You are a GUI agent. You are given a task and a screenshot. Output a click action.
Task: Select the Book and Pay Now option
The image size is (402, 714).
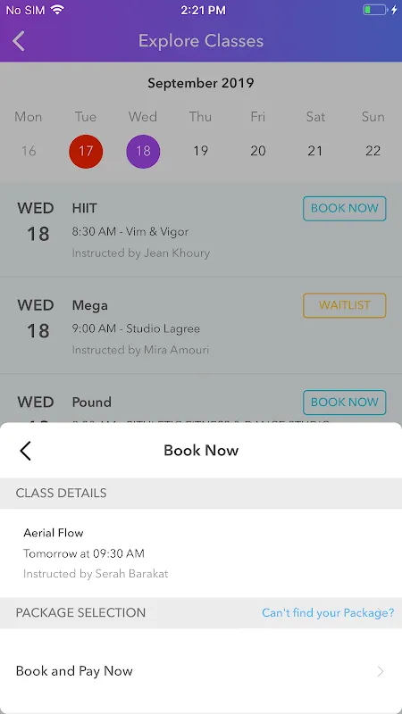tap(201, 671)
